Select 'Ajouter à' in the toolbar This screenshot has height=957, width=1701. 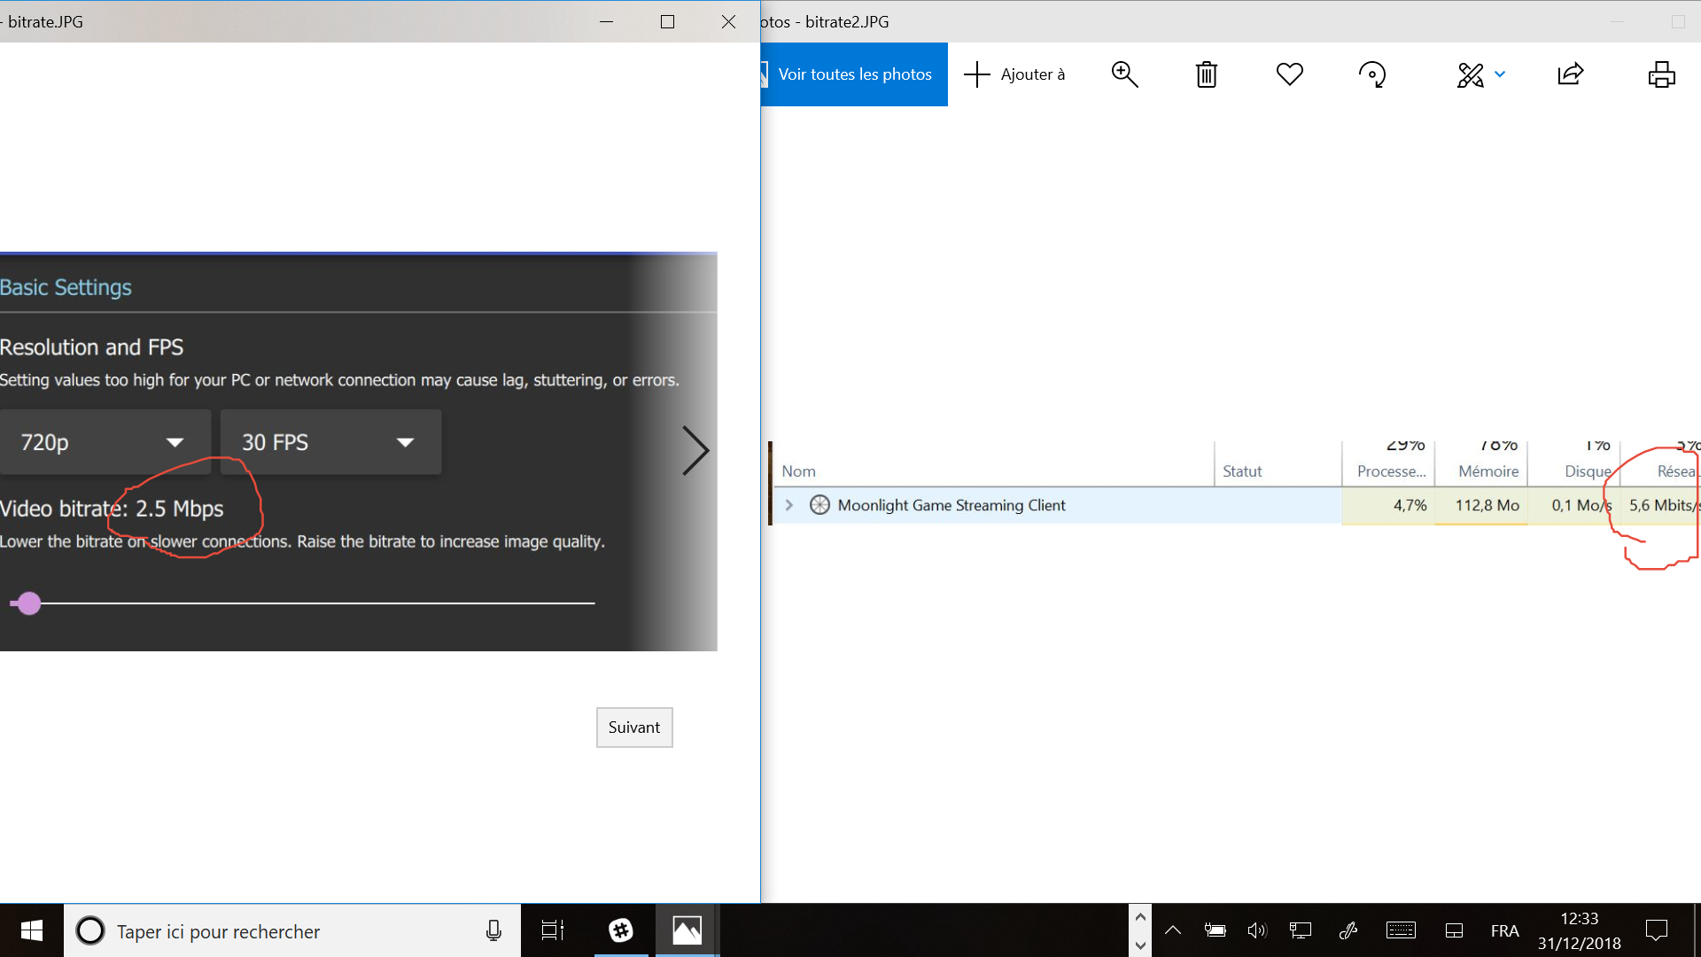tap(1015, 74)
